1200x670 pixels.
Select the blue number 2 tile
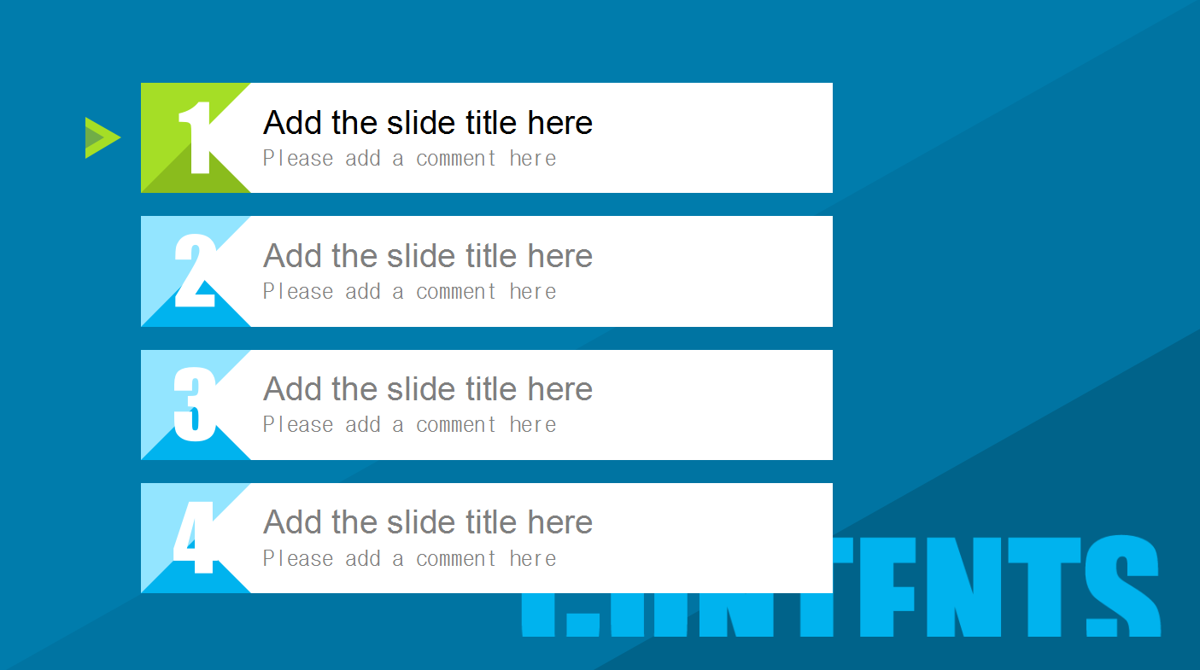point(196,271)
